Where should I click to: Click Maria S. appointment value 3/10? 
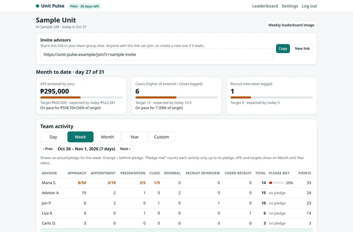pos(112,183)
